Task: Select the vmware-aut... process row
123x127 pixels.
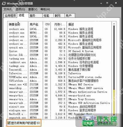Action: 60,92
